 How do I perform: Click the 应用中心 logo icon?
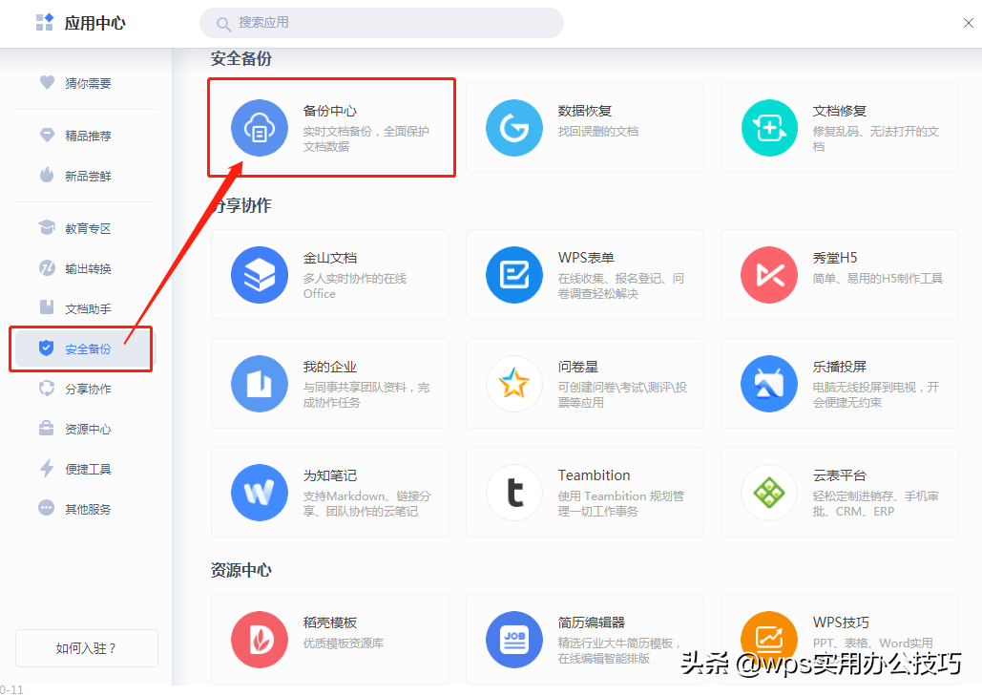45,23
